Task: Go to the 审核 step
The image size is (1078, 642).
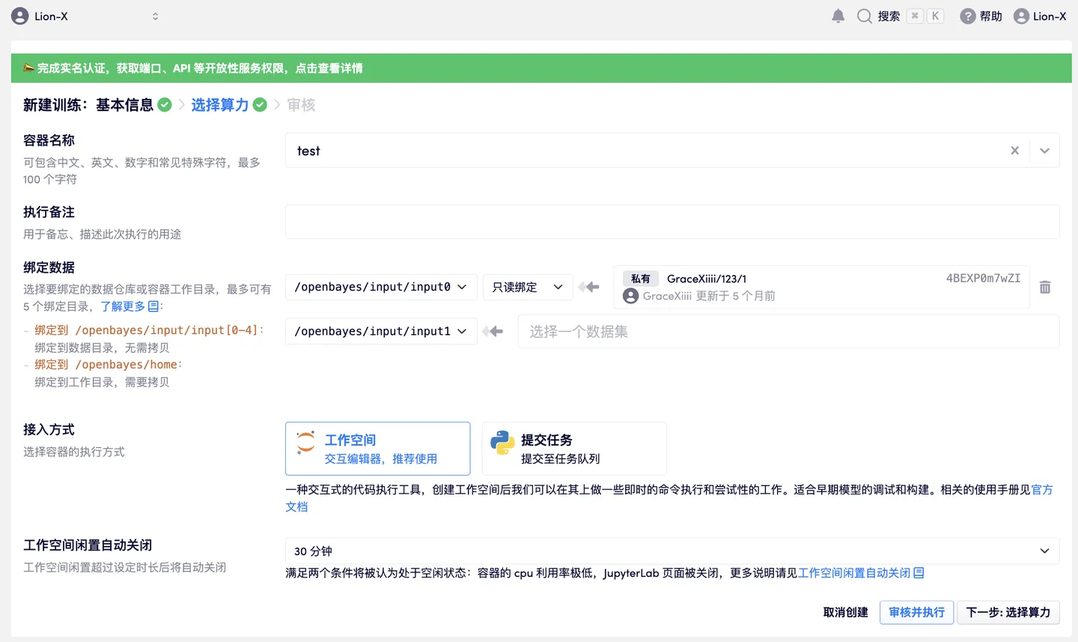Action: pyautogui.click(x=300, y=105)
